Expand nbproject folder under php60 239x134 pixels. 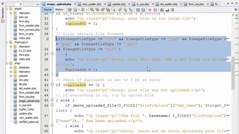[11, 13]
